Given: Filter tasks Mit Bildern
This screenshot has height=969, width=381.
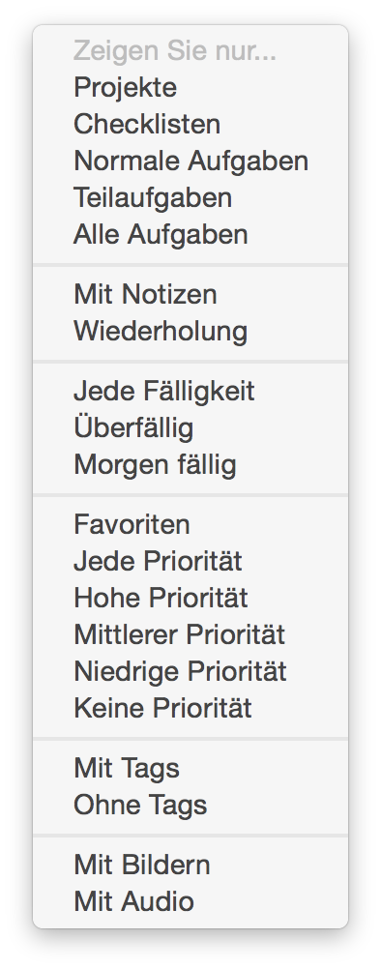Looking at the screenshot, I should pos(190,865).
